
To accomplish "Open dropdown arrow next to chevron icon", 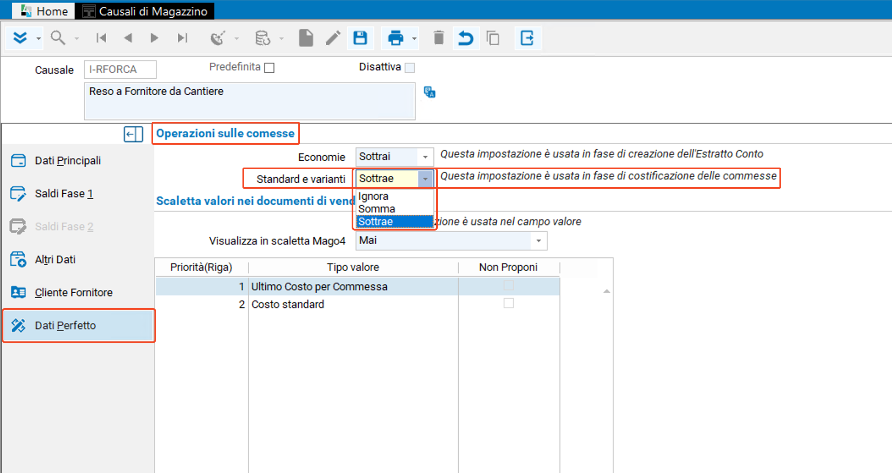I will pyautogui.click(x=39, y=38).
